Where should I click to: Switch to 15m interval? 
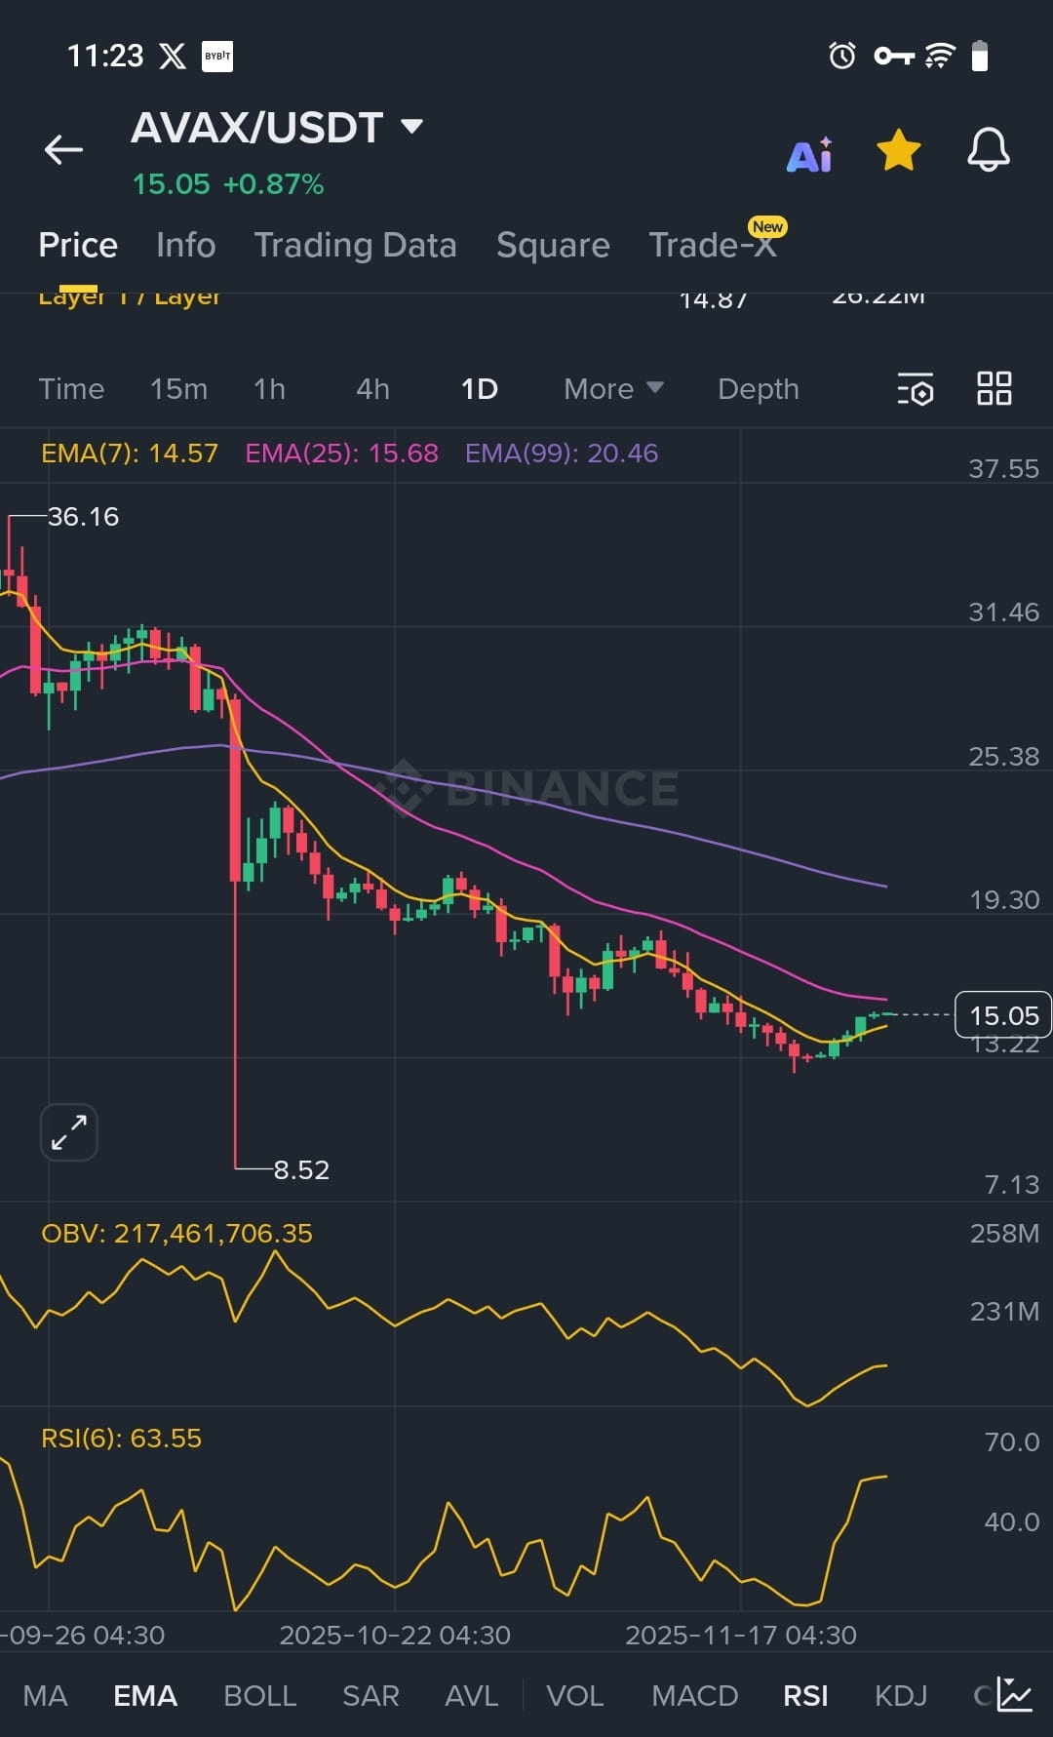coord(178,389)
